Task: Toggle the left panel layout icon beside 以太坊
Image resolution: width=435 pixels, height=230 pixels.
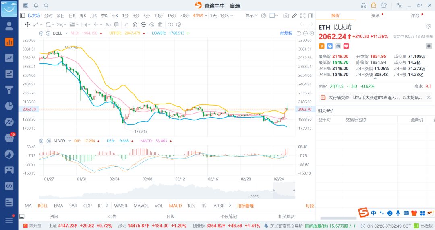Action: pos(23,16)
